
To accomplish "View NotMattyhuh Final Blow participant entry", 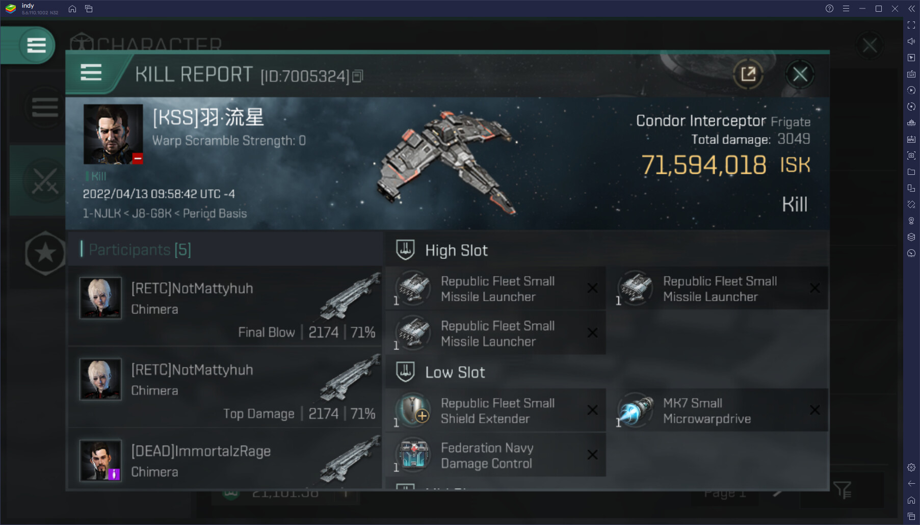I will (x=225, y=306).
